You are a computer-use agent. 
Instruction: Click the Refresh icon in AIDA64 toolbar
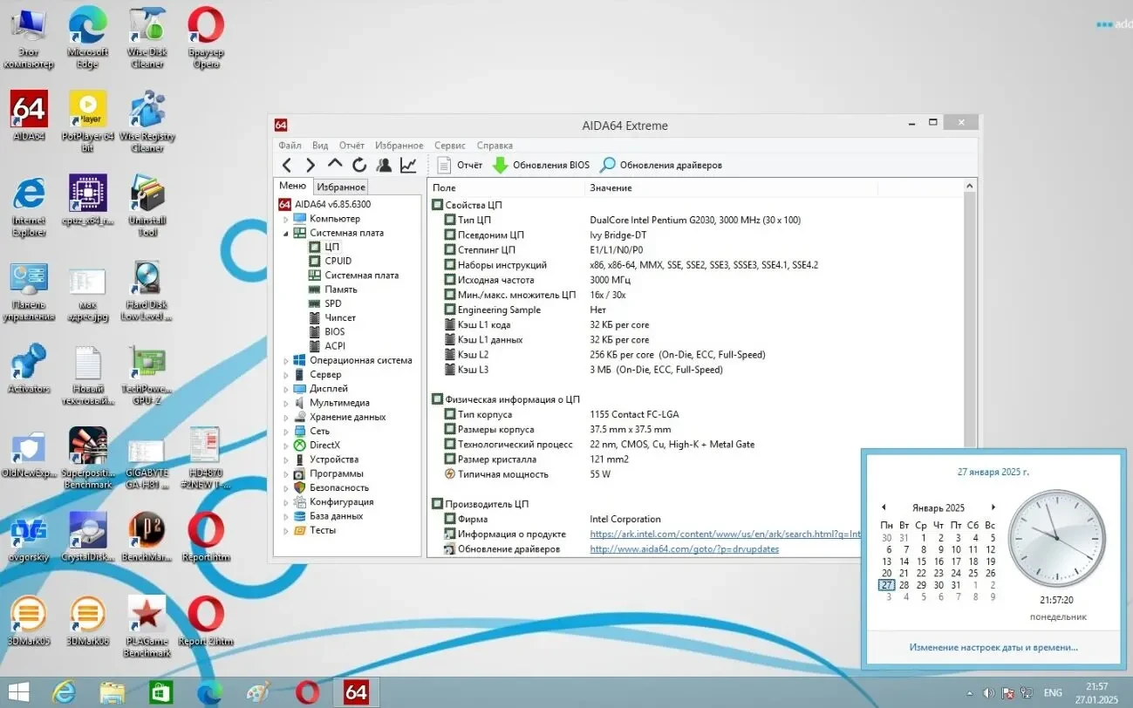pyautogui.click(x=359, y=165)
